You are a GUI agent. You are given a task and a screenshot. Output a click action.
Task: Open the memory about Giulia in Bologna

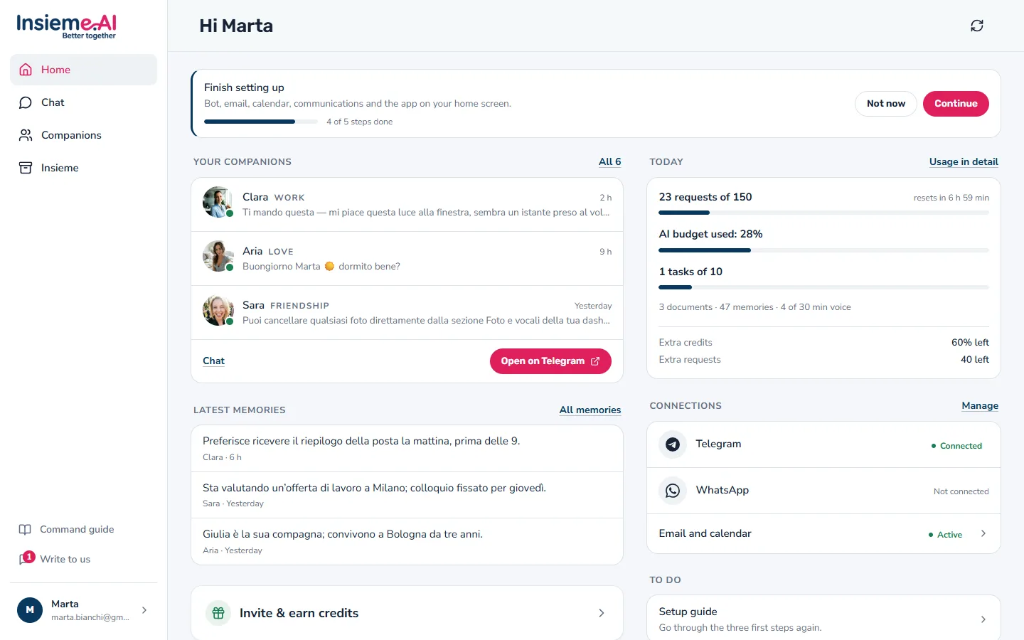point(407,542)
